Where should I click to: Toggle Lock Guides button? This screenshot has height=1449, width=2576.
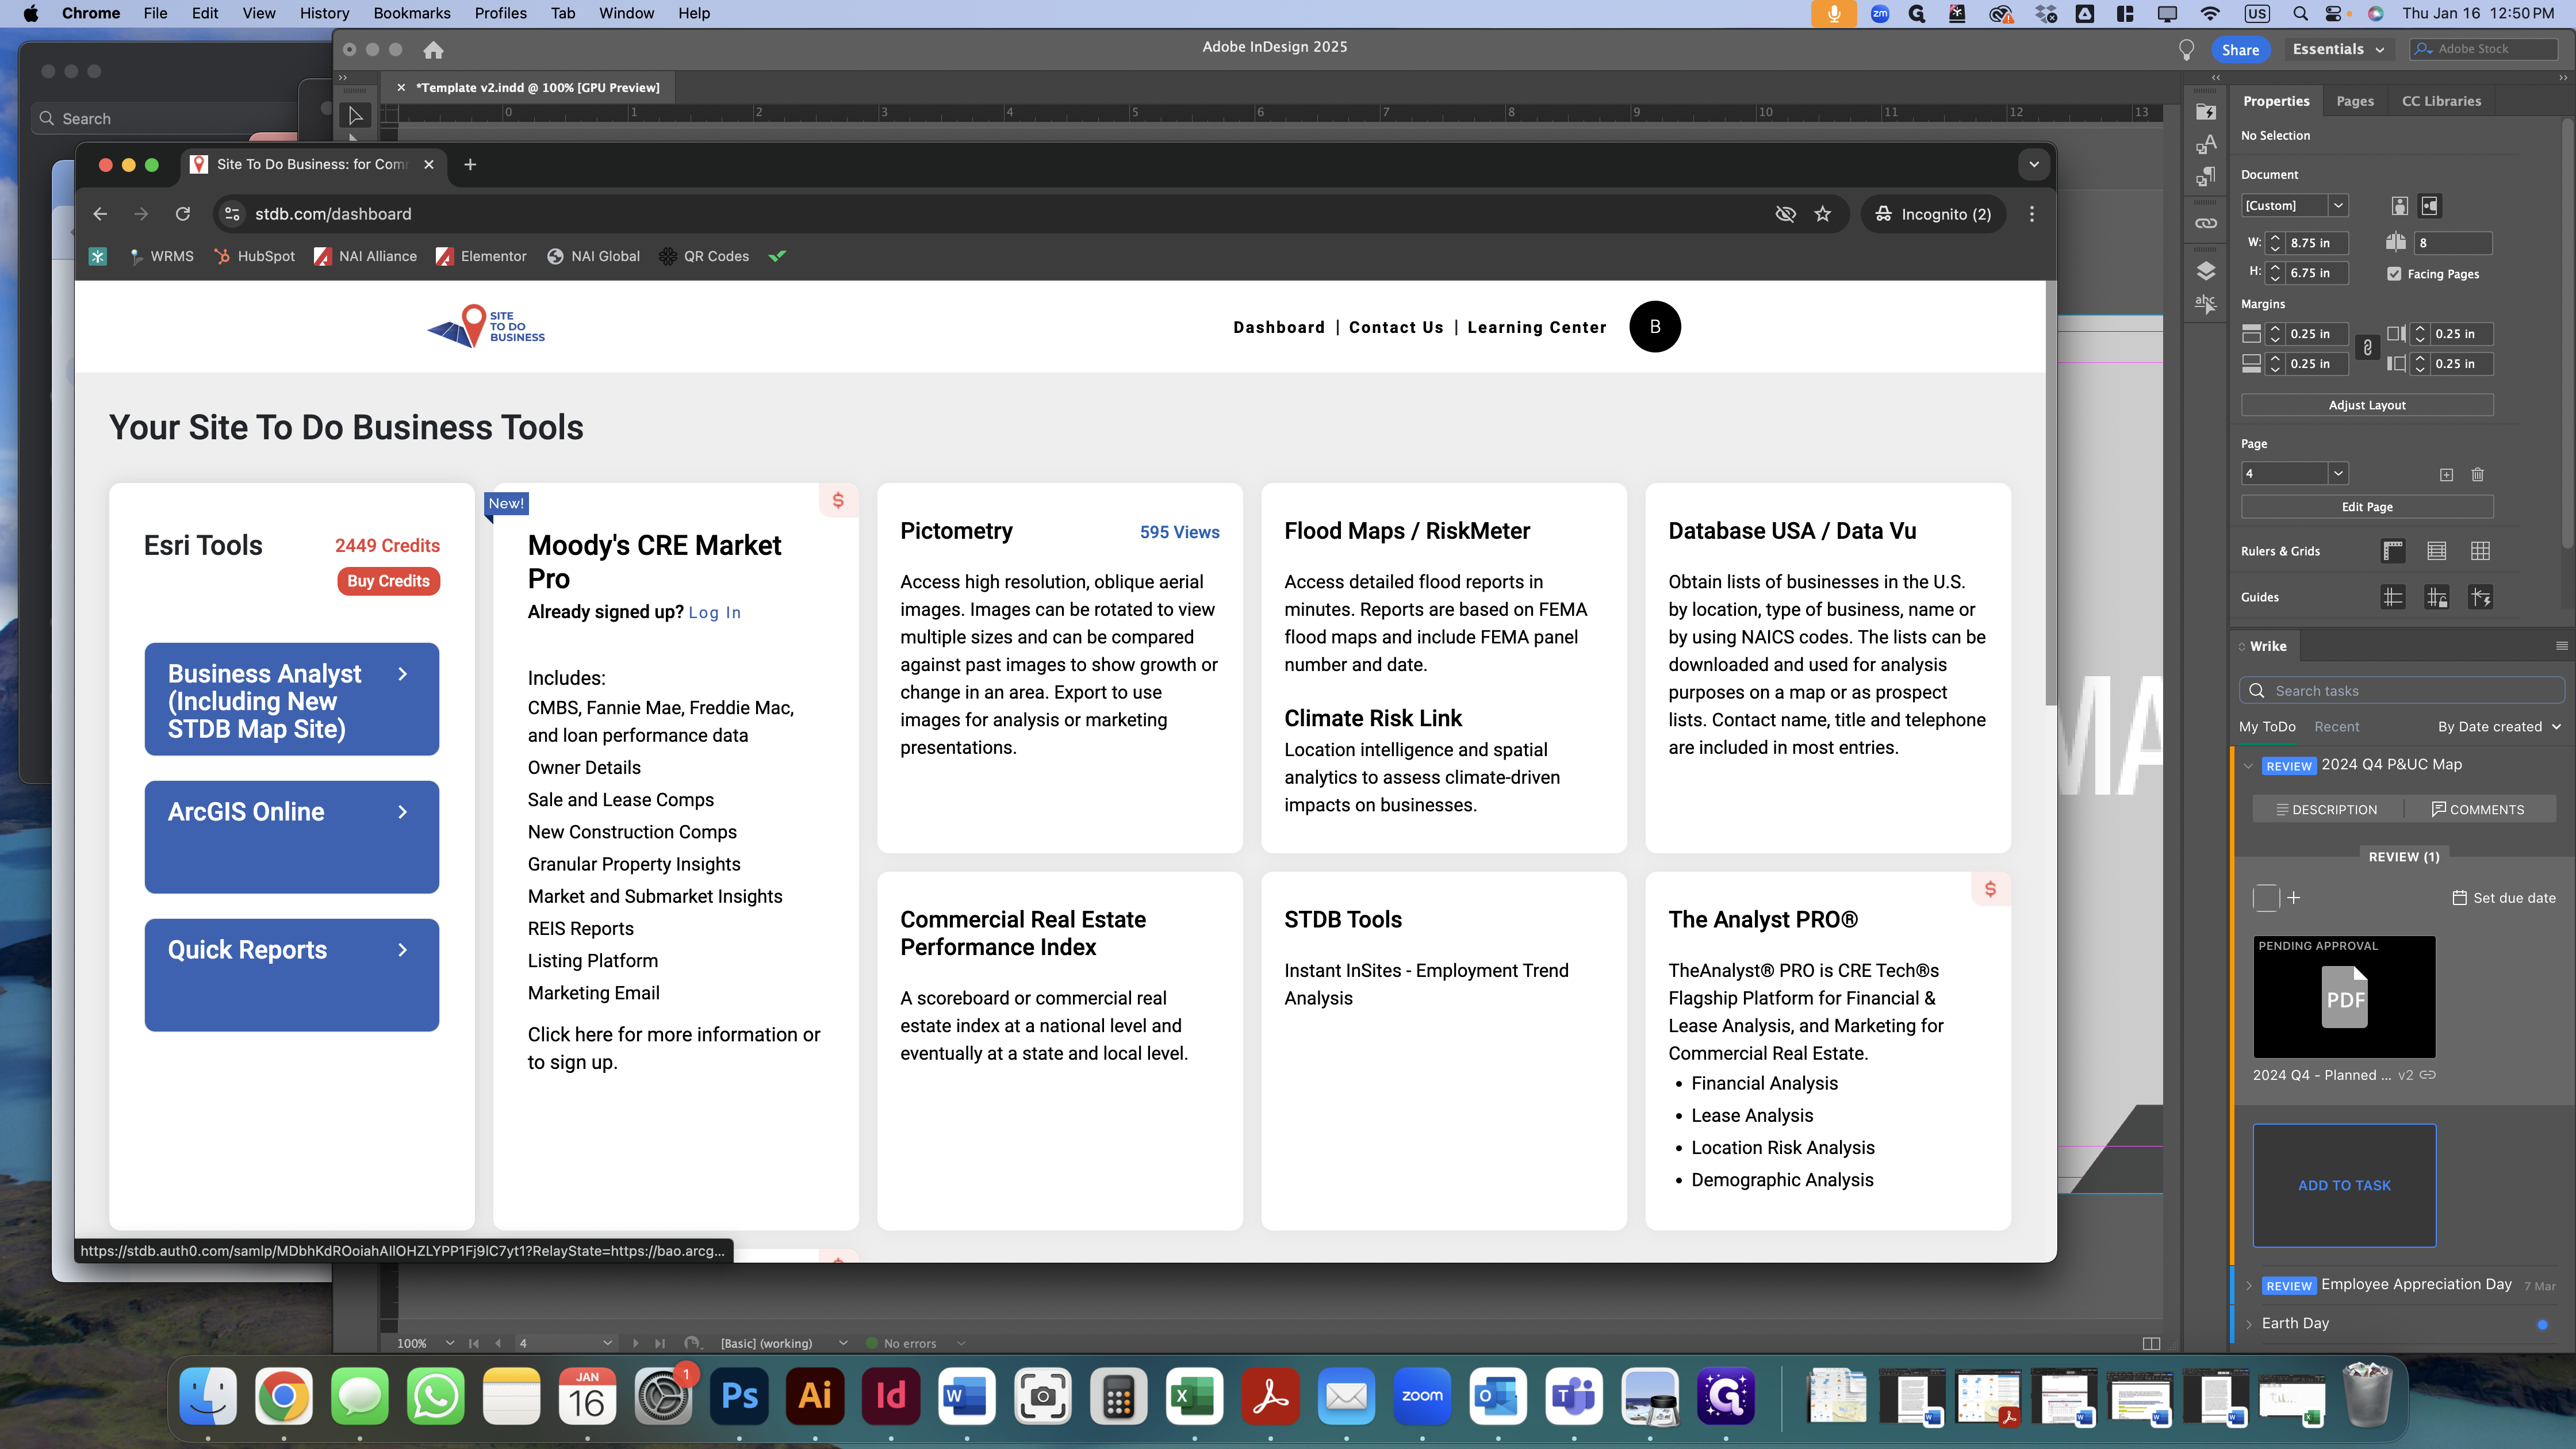2437,598
